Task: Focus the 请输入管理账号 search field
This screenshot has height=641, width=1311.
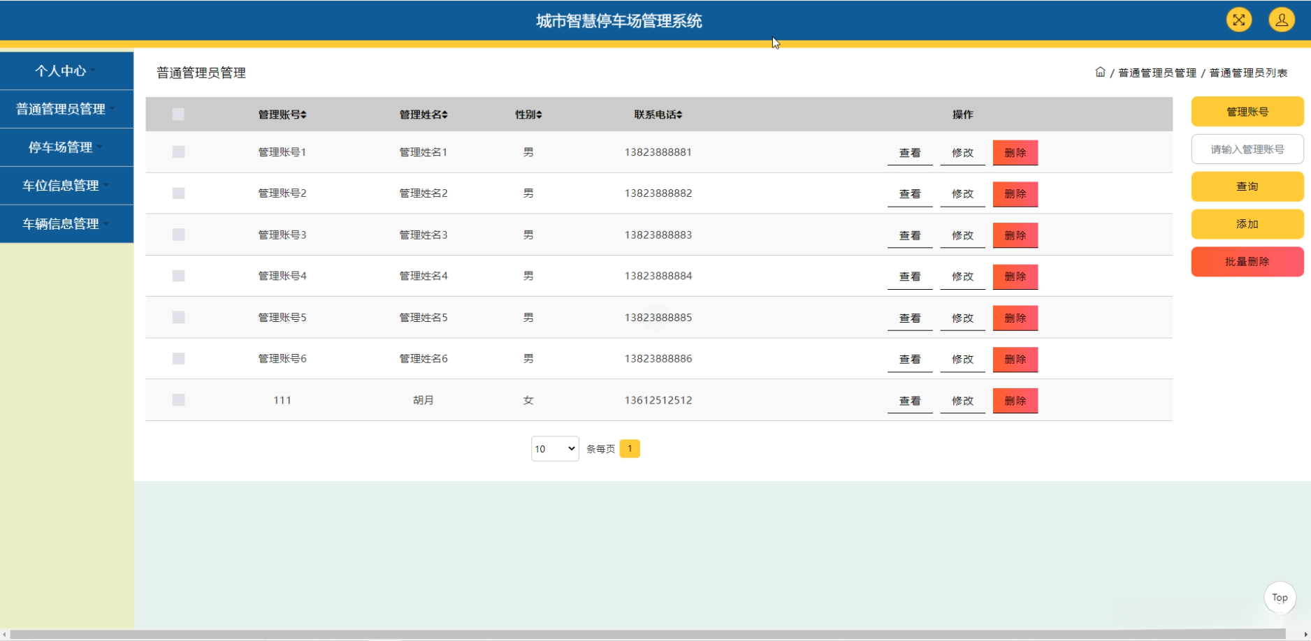Action: click(x=1247, y=149)
